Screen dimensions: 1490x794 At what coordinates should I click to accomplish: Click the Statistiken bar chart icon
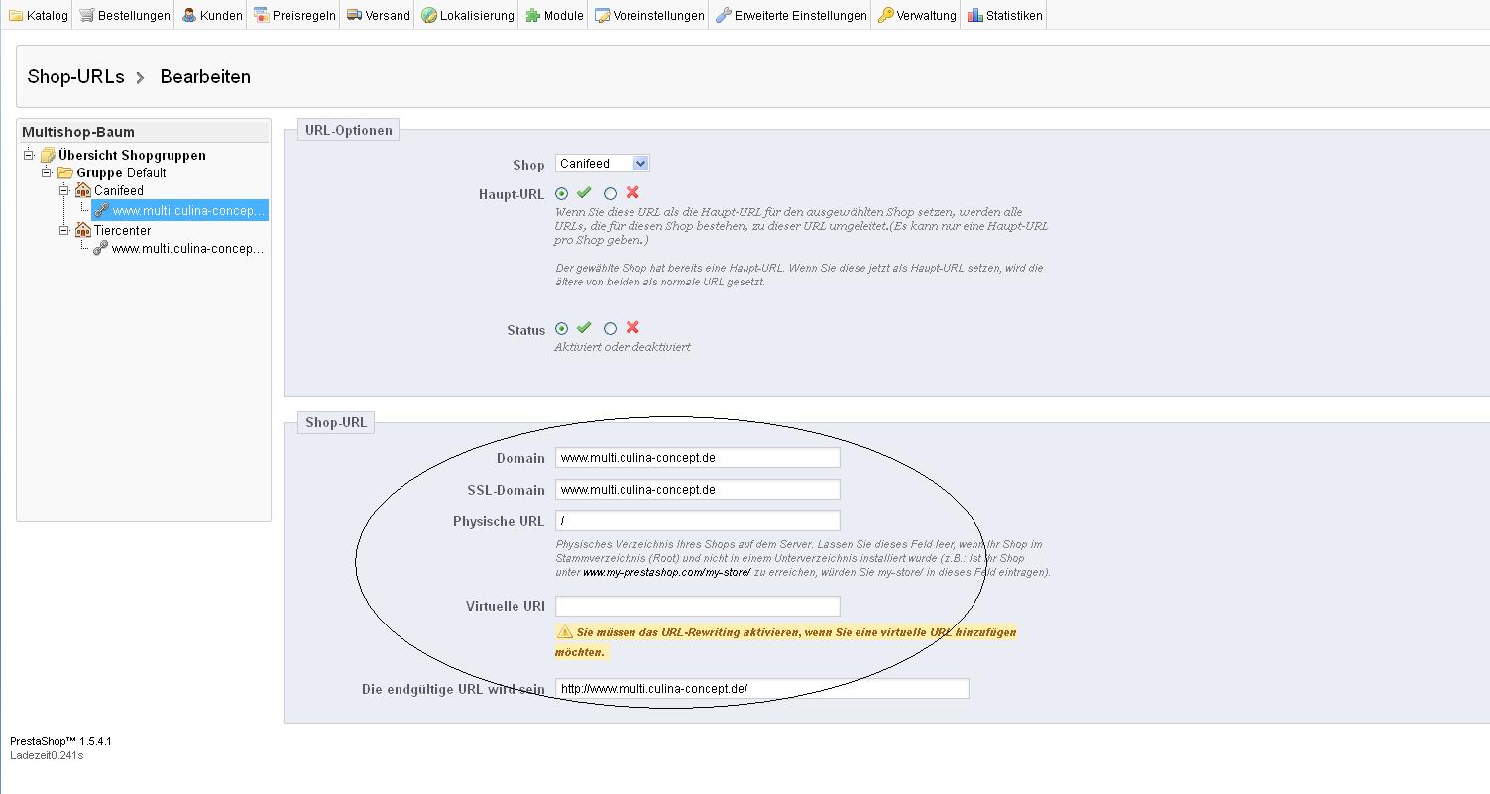pyautogui.click(x=974, y=15)
